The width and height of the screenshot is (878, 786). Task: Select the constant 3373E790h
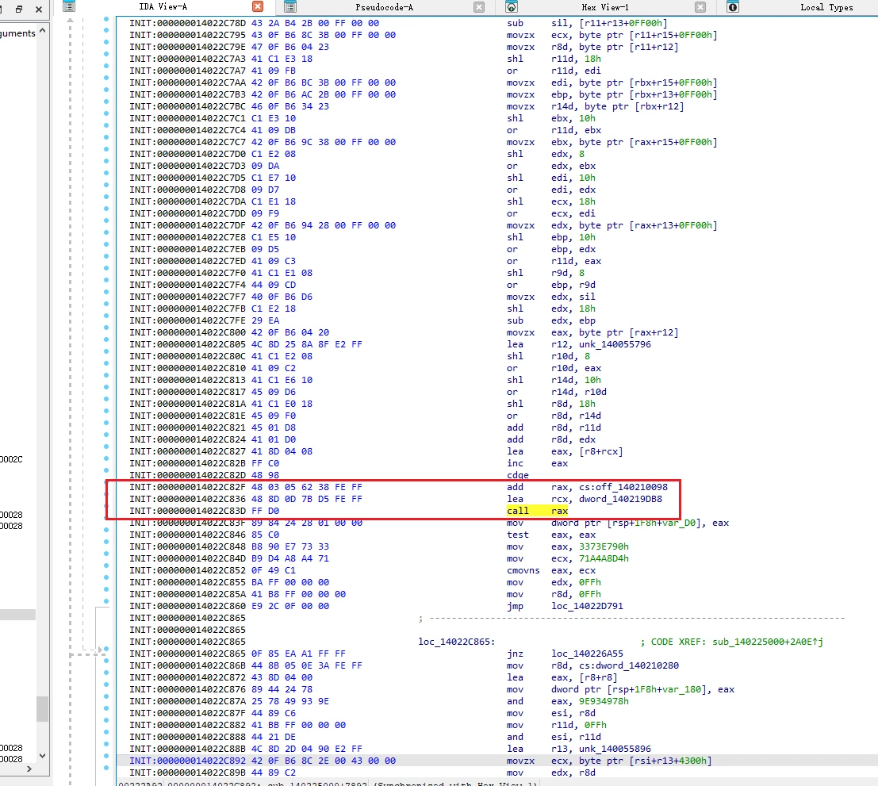pos(604,546)
